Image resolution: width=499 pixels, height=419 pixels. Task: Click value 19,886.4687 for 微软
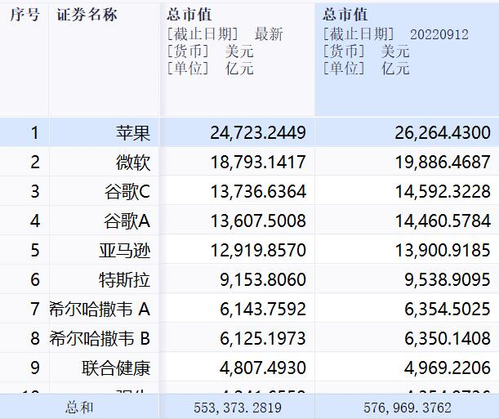(443, 162)
